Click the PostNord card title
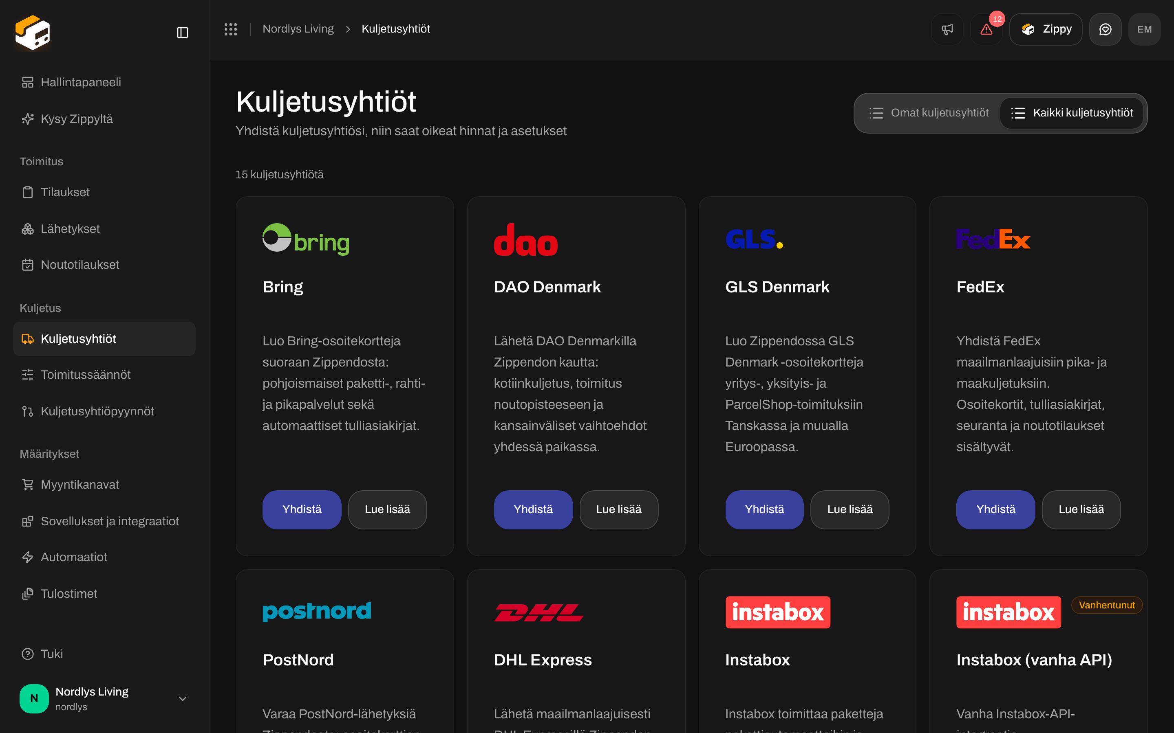The width and height of the screenshot is (1174, 733). coord(298,660)
